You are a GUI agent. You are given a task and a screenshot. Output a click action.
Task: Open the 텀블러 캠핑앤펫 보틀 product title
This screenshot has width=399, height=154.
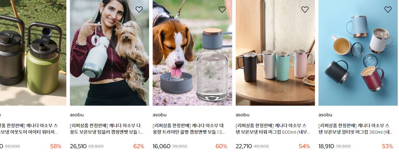point(107,129)
